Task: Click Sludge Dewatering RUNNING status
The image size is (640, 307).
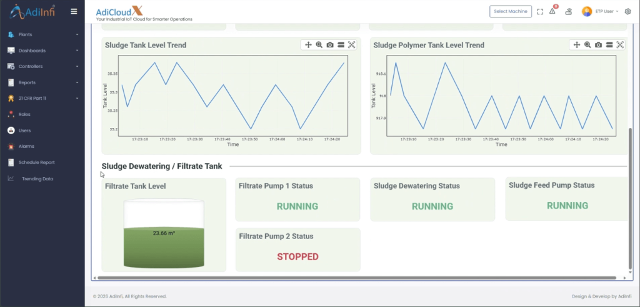Action: pyautogui.click(x=432, y=207)
